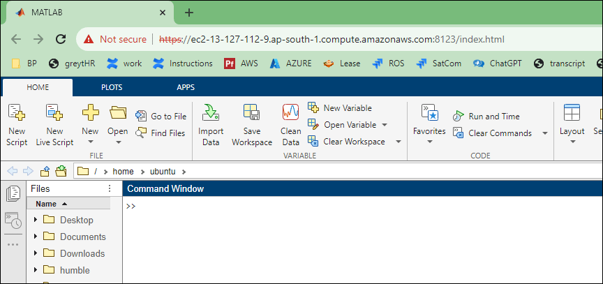Screen dimensions: 603x284
Task: Click the Clear Workspace button
Action: [347, 142]
